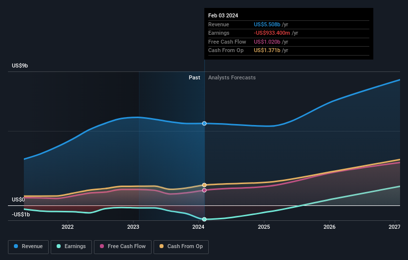Click the -US$1b y-axis label
This screenshot has width=408, height=260.
point(21,214)
